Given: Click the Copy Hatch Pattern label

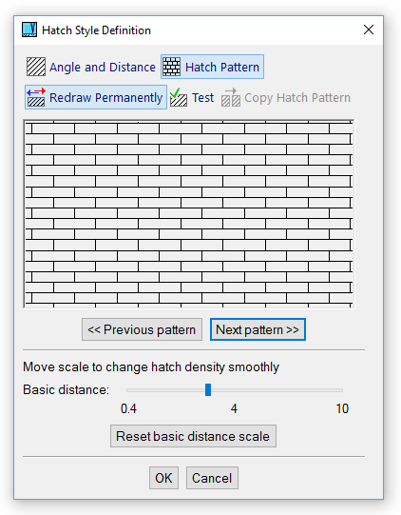Looking at the screenshot, I should pyautogui.click(x=297, y=98).
